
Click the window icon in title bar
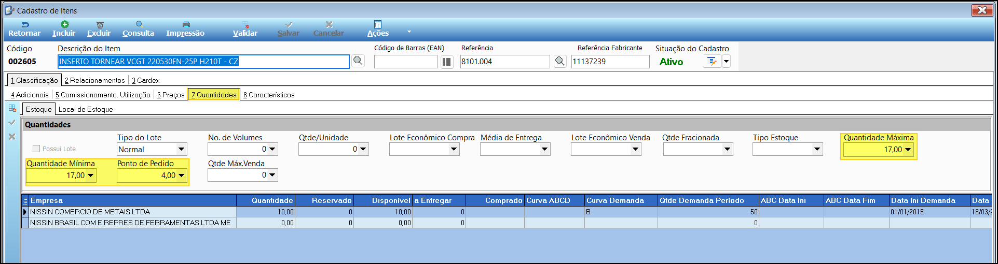pos(10,10)
